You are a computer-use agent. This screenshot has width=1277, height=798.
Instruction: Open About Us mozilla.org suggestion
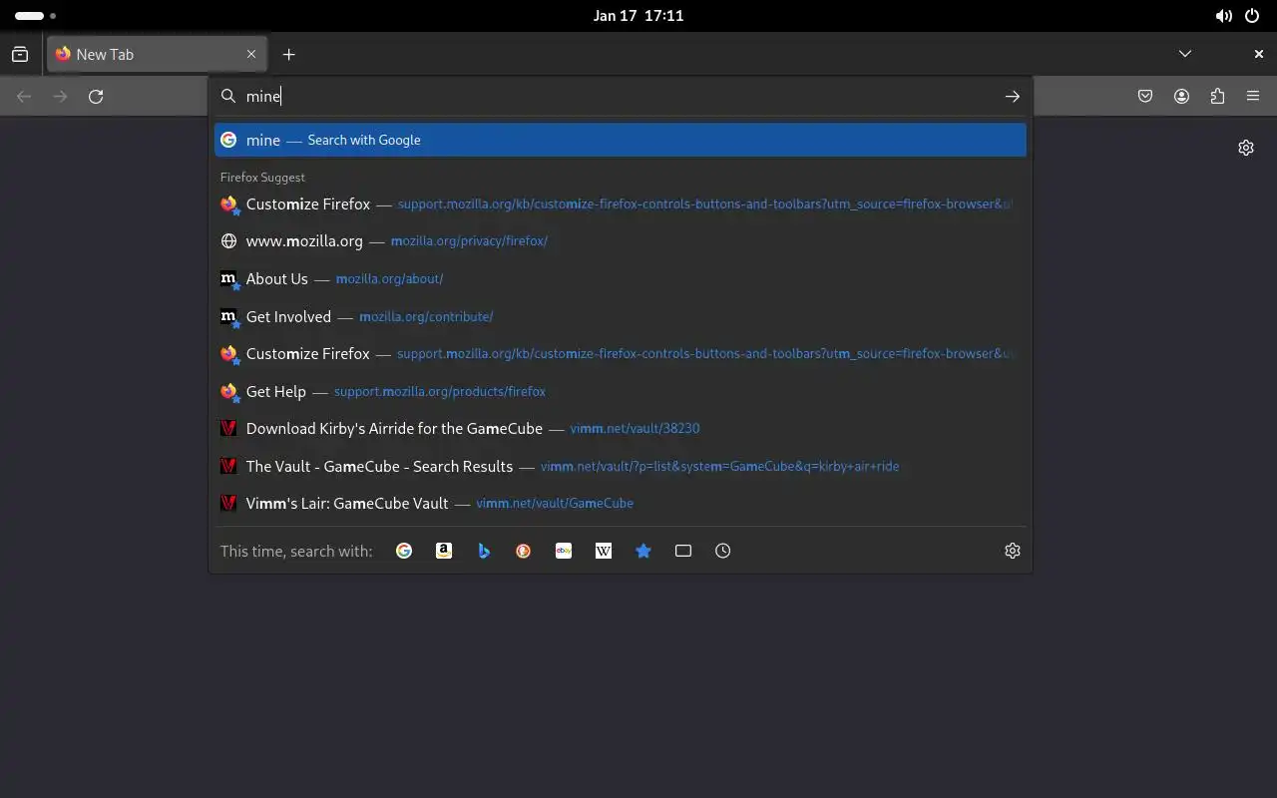(621, 279)
